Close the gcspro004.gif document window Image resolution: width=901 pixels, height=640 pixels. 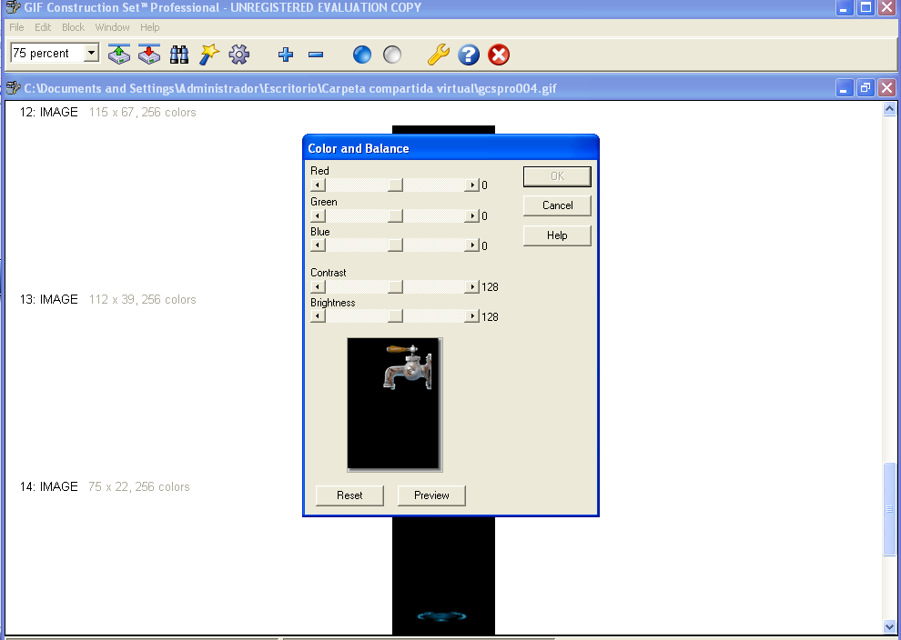[886, 88]
